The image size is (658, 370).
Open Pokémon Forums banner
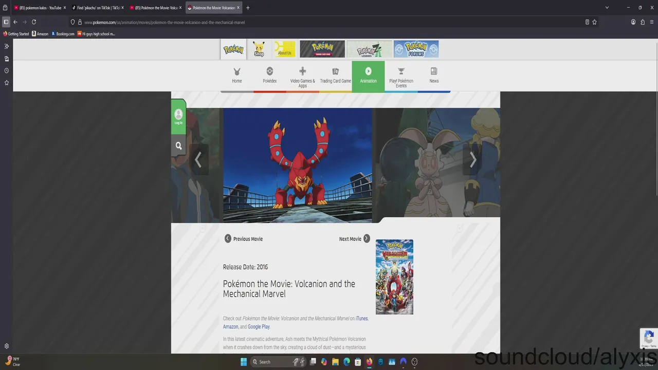(416, 49)
